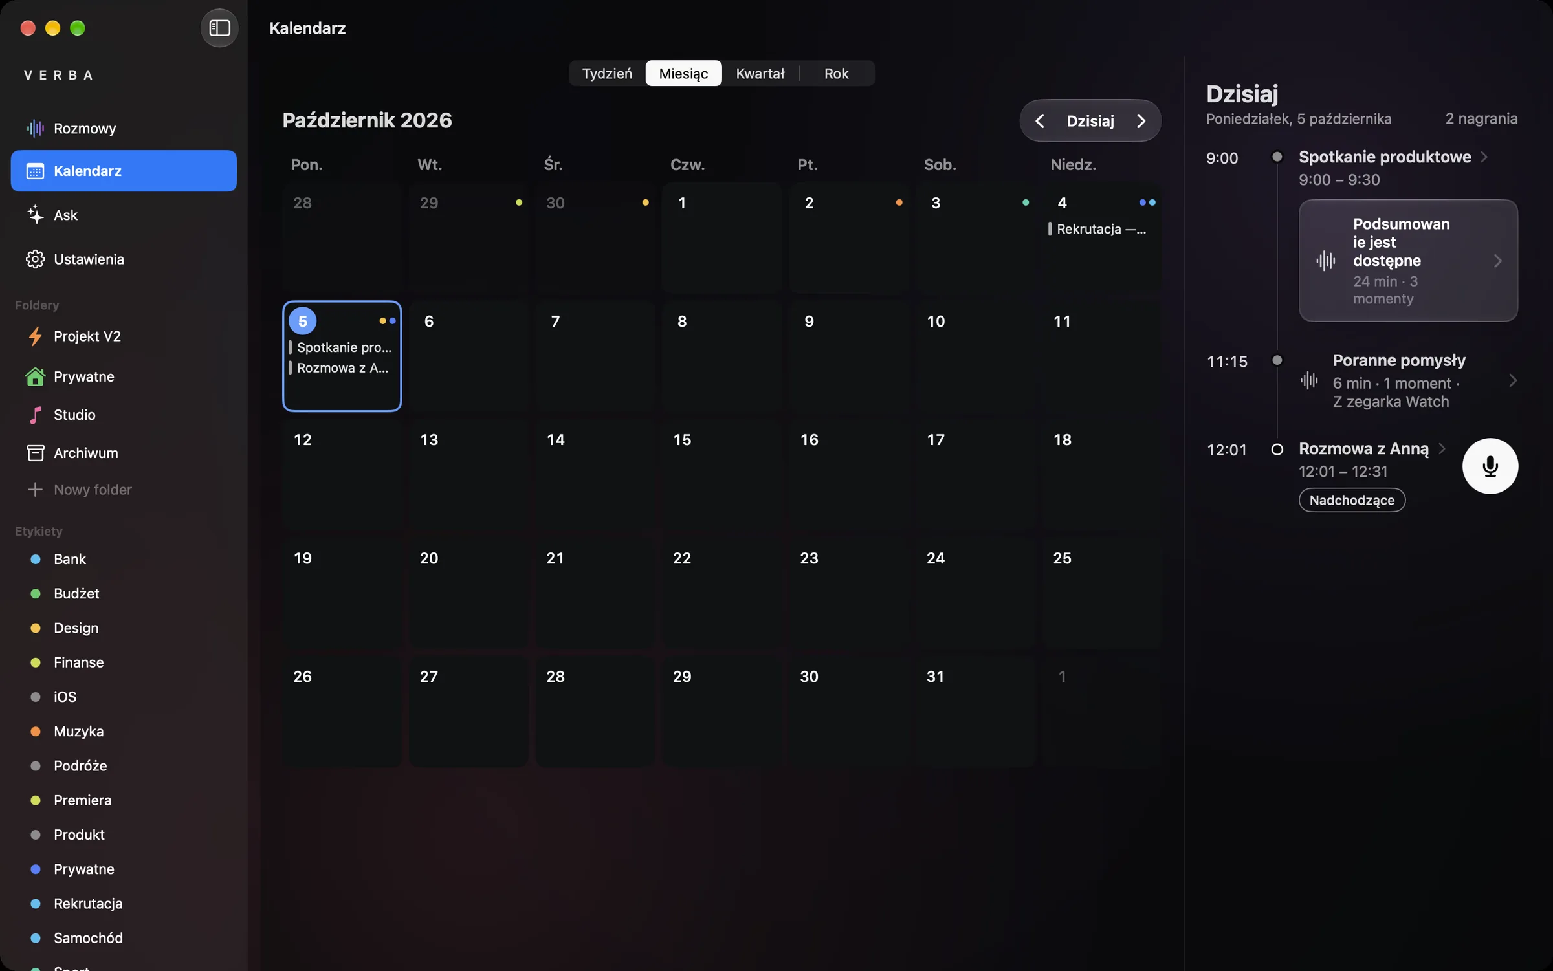Go to next month arrow

[x=1141, y=121]
